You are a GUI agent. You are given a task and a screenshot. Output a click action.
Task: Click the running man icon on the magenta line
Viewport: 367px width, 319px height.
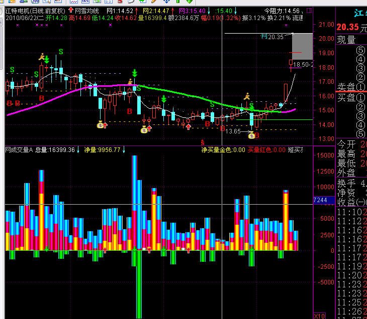point(130,82)
